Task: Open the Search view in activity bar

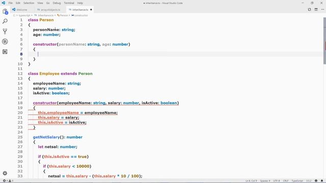Action: 5,21
